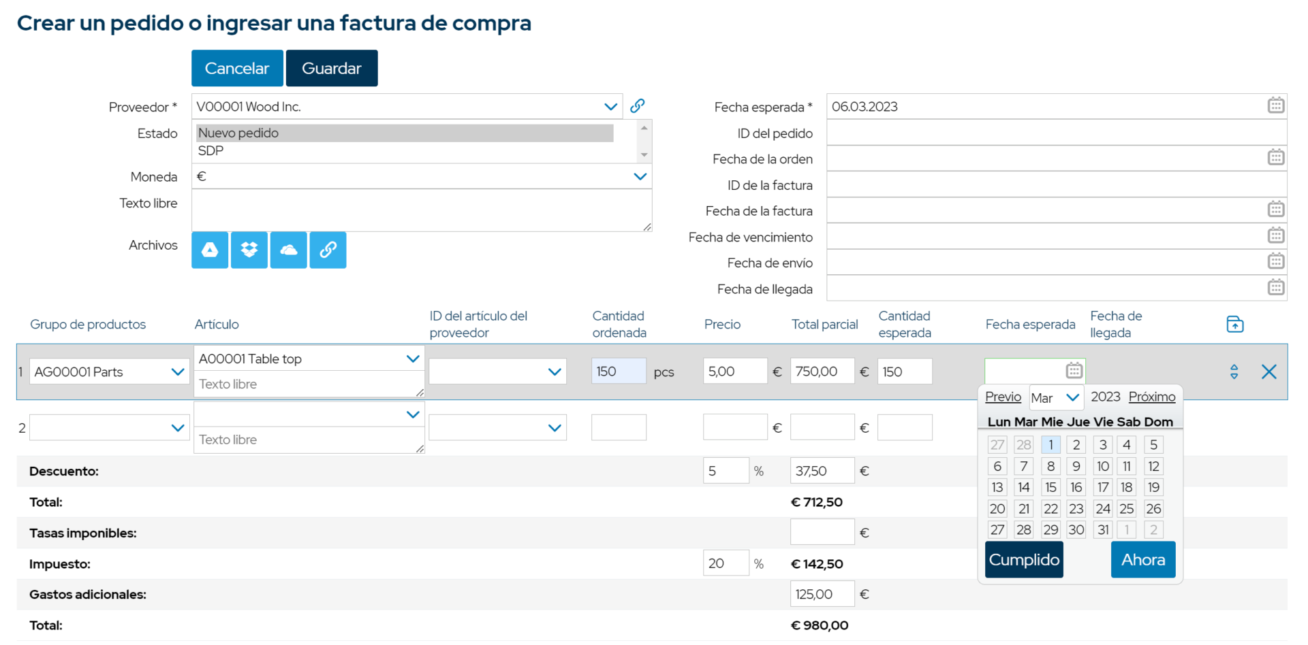This screenshot has width=1308, height=645.
Task: Go to Previo month in the calendar
Action: pos(1002,397)
